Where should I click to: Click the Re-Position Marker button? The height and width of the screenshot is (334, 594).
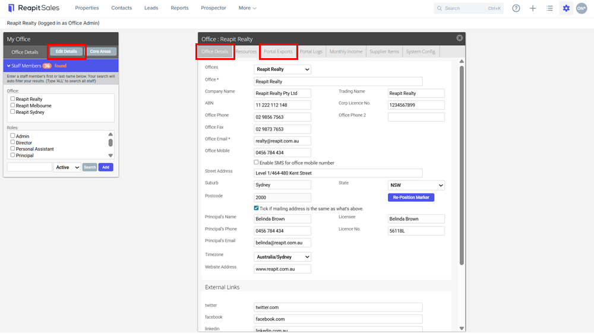click(x=410, y=198)
